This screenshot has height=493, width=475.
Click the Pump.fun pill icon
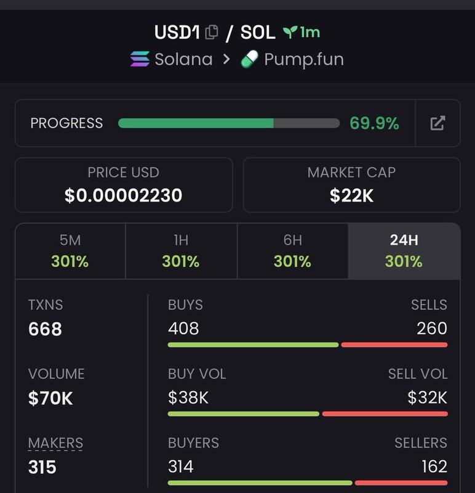click(249, 59)
